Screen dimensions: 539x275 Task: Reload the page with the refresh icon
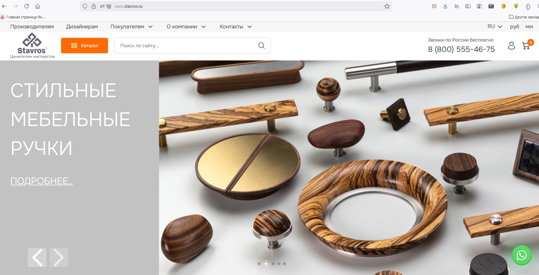(26, 6)
